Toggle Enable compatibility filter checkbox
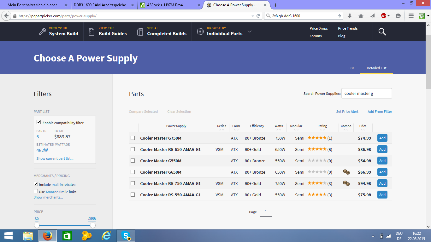 [x=39, y=122]
